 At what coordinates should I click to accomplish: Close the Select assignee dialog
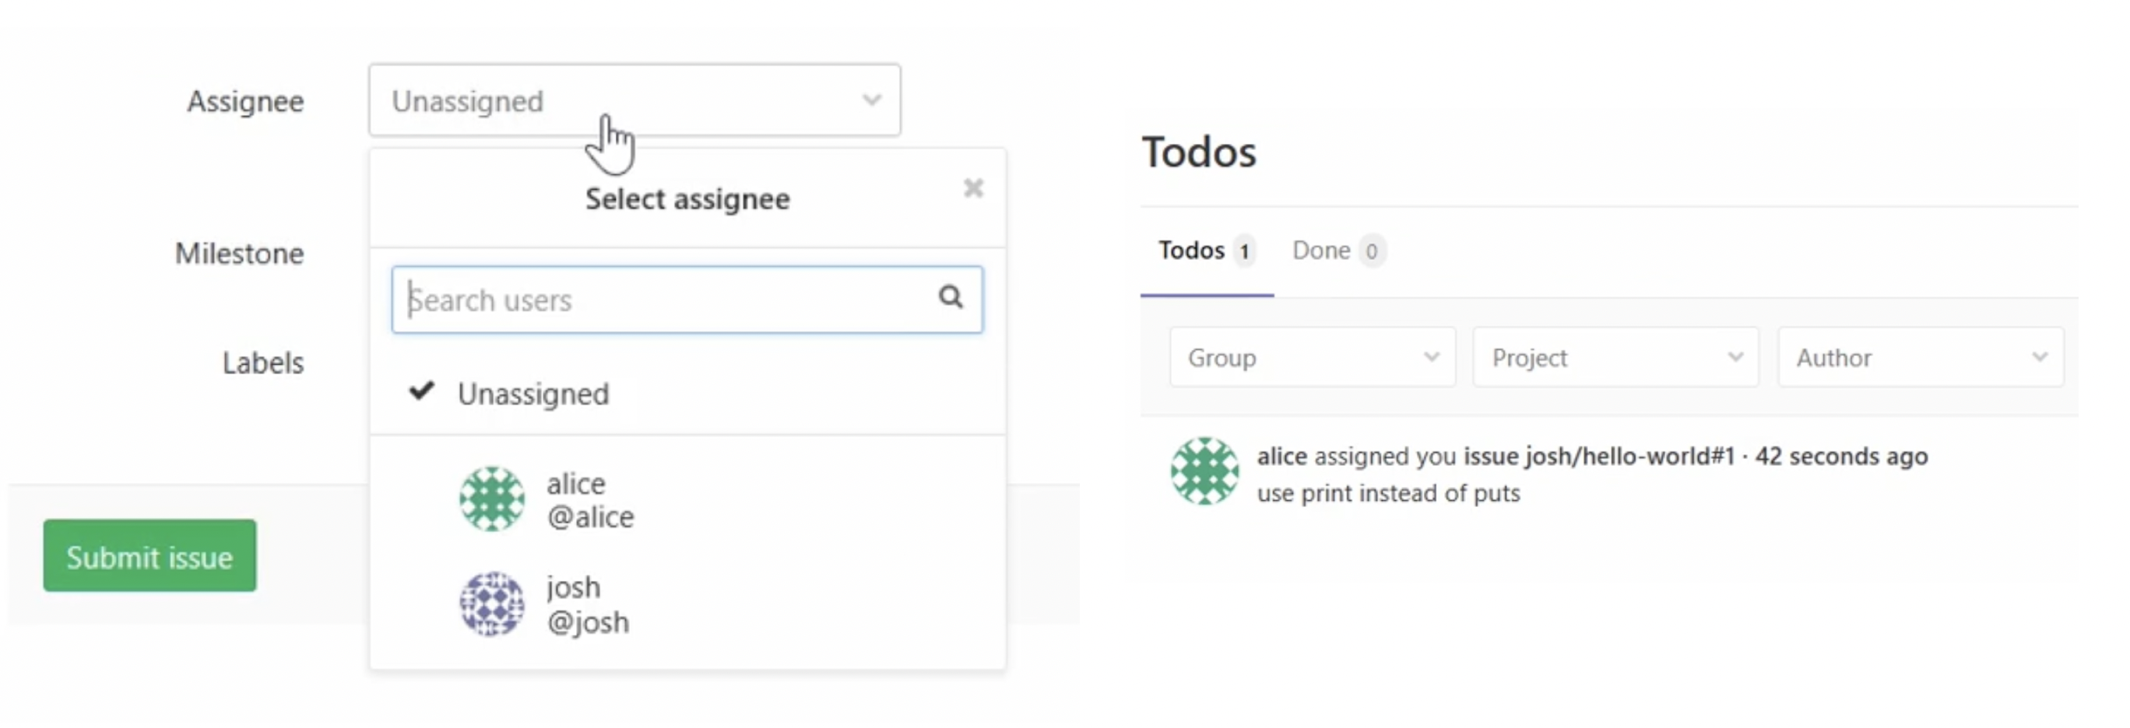(973, 187)
